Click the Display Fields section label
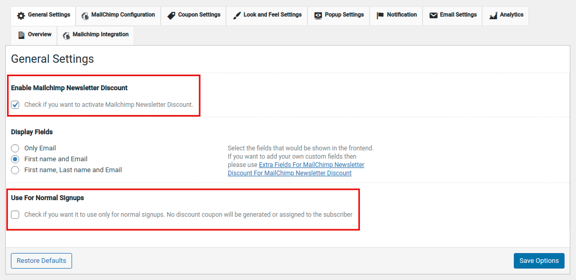Image resolution: width=576 pixels, height=280 pixels. (x=32, y=132)
